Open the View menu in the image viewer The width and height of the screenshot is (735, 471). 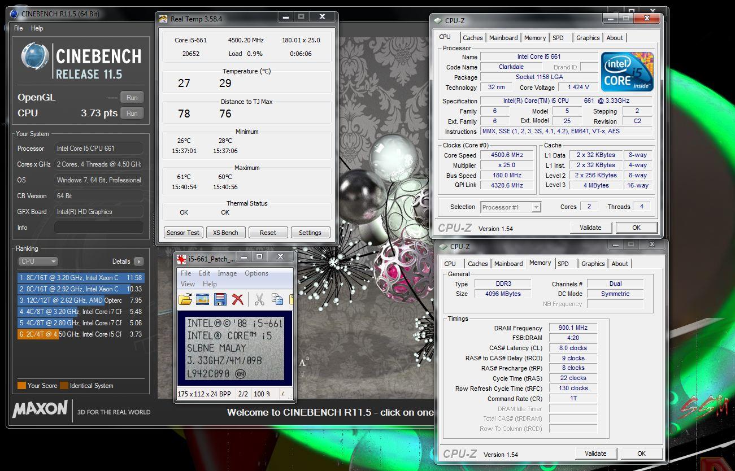click(x=188, y=284)
